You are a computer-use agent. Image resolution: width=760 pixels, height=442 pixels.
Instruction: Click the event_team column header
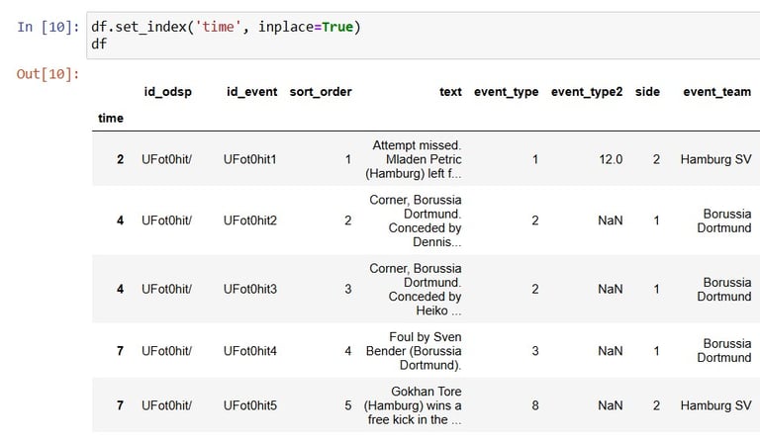(x=716, y=92)
